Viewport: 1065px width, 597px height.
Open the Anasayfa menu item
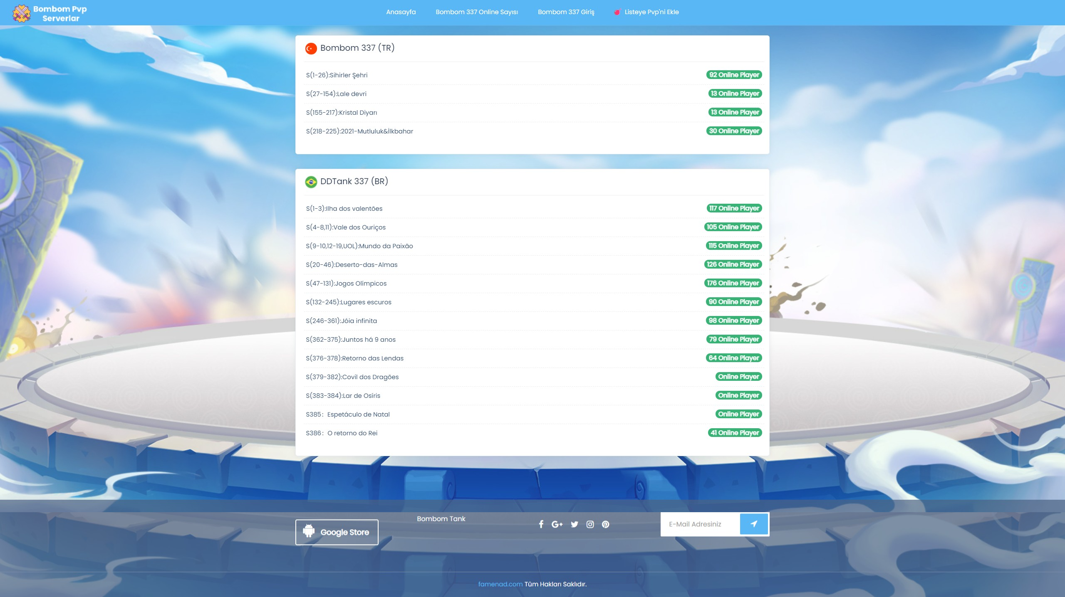point(401,12)
